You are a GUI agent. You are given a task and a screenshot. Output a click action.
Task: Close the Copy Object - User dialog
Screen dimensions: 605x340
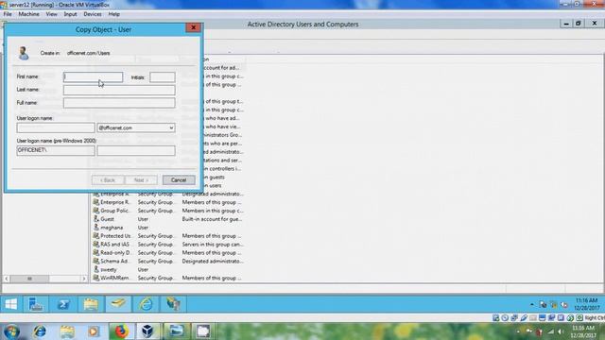click(193, 27)
